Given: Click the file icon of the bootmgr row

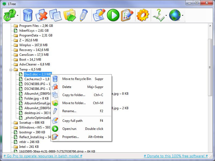Looking at the screenshot, I should coord(16,132).
